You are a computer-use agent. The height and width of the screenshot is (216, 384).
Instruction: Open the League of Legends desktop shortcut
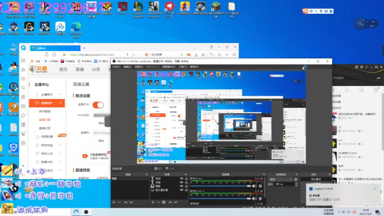[138, 10]
